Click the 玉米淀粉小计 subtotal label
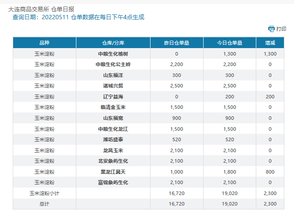 tap(44, 193)
